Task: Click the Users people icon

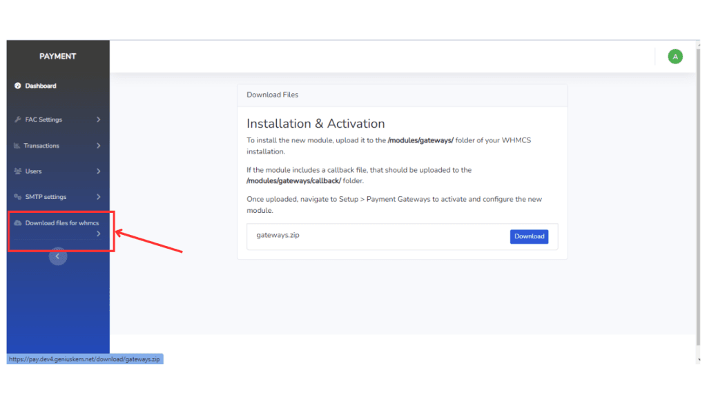Action: pos(17,171)
